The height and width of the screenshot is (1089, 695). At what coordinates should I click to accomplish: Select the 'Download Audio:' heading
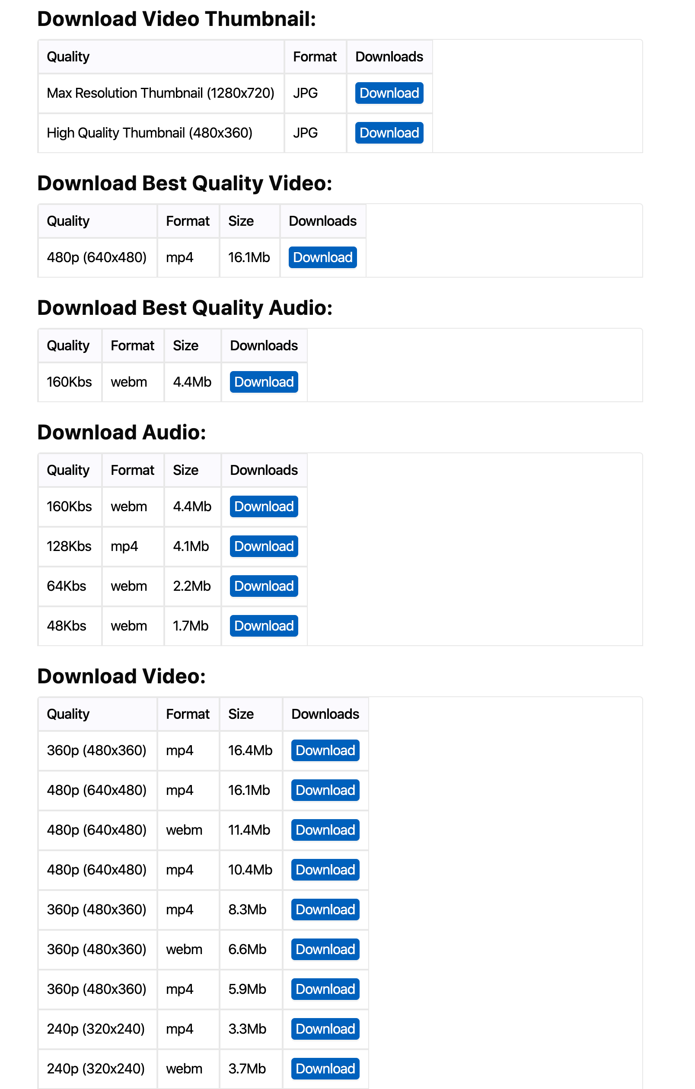pyautogui.click(x=121, y=432)
